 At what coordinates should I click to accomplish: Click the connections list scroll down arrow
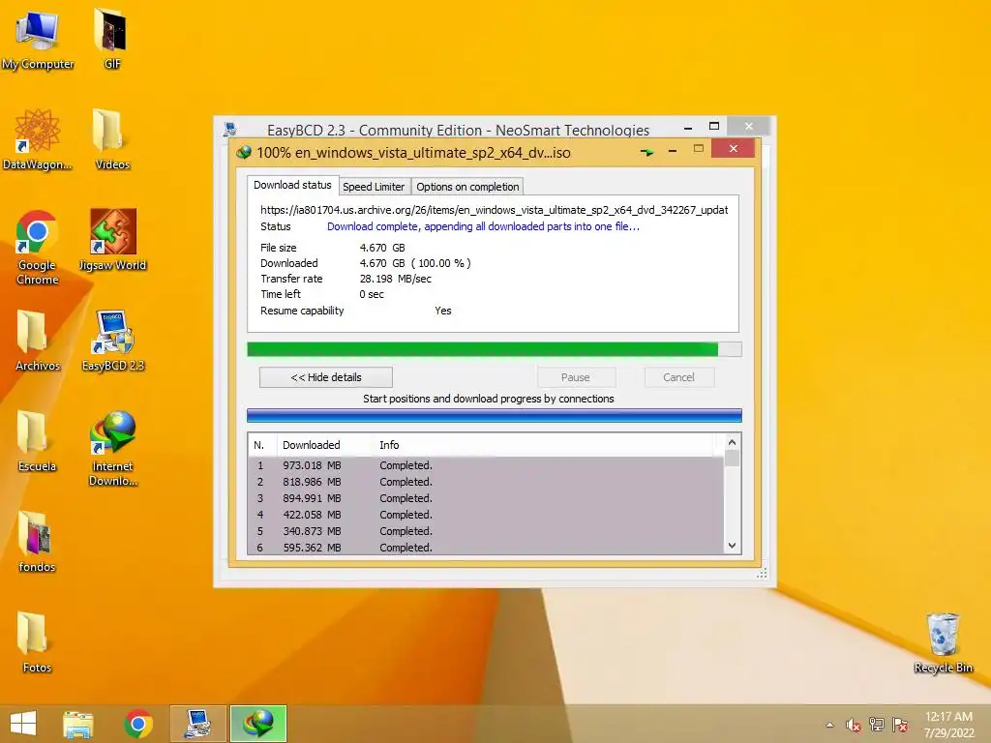point(732,546)
